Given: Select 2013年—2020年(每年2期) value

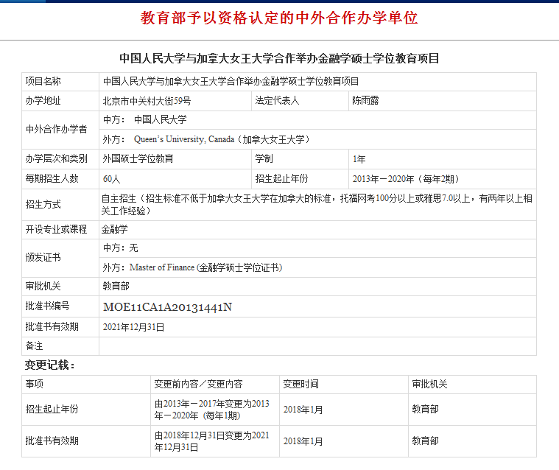Looking at the screenshot, I should 406,179.
